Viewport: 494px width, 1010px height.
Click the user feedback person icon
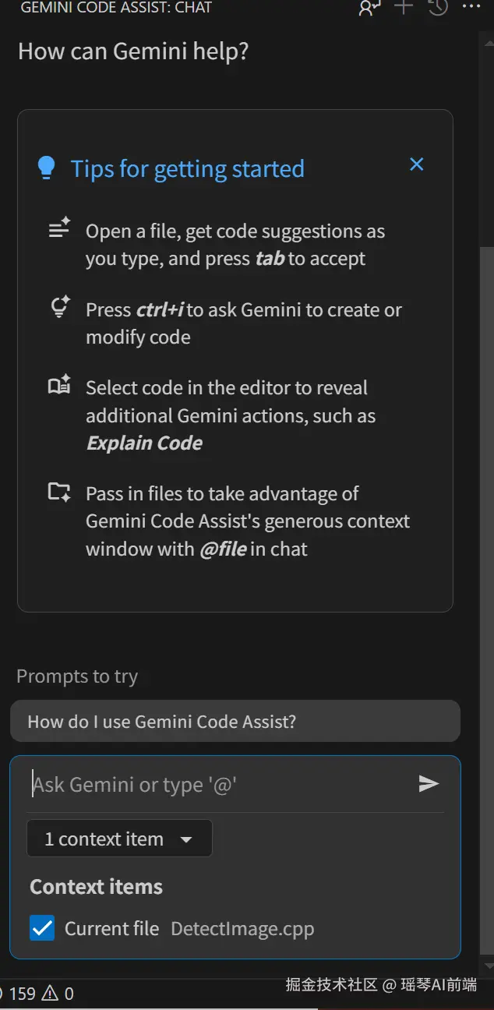coord(368,8)
